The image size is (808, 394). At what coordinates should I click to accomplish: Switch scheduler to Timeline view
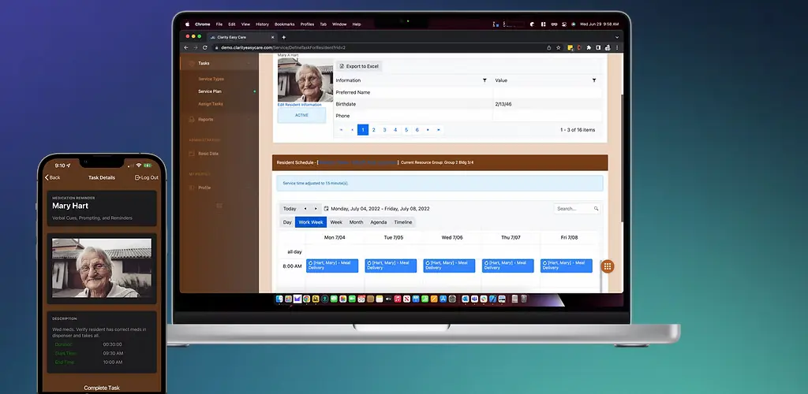[403, 222]
